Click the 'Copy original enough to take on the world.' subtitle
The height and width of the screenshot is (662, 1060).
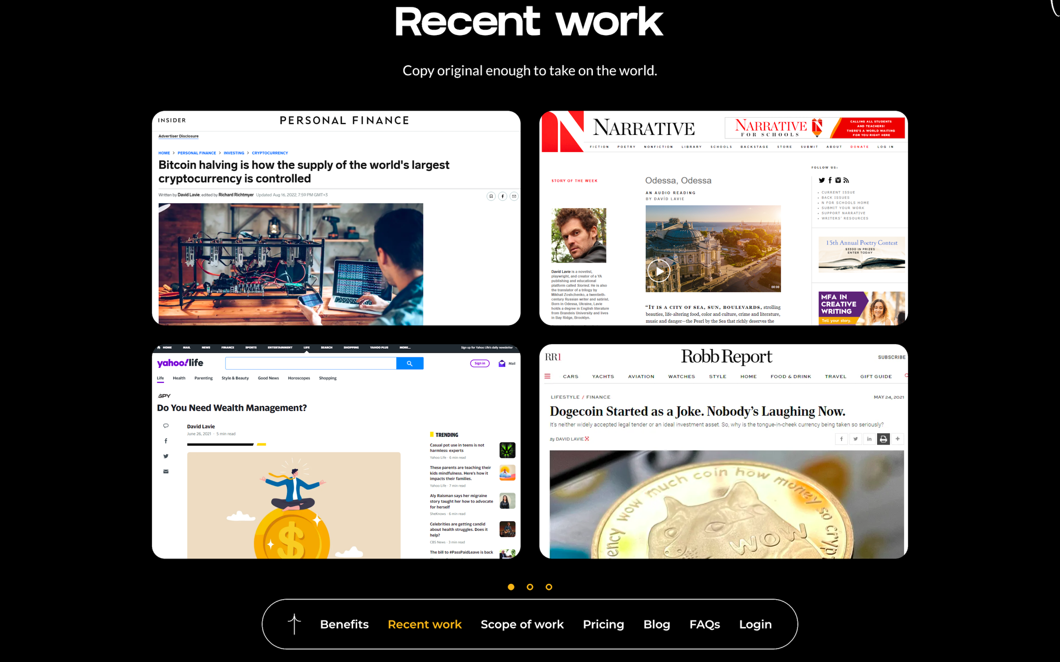530,70
